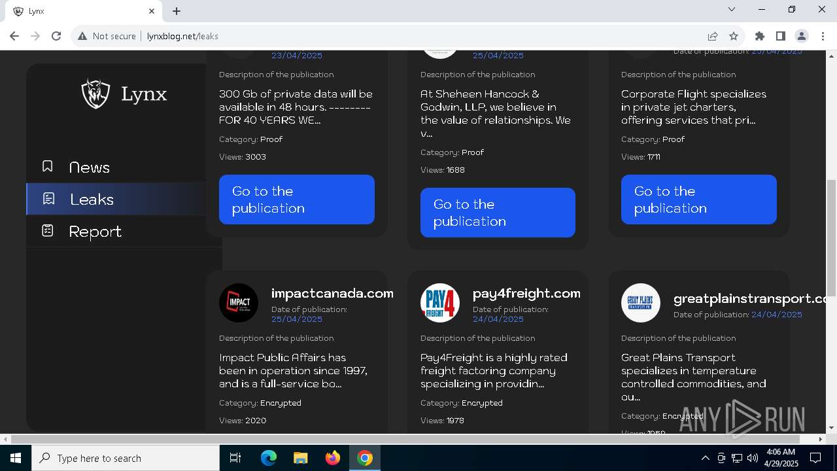Click pay4freight date 24/04/2025
837x471 pixels.
498,319
